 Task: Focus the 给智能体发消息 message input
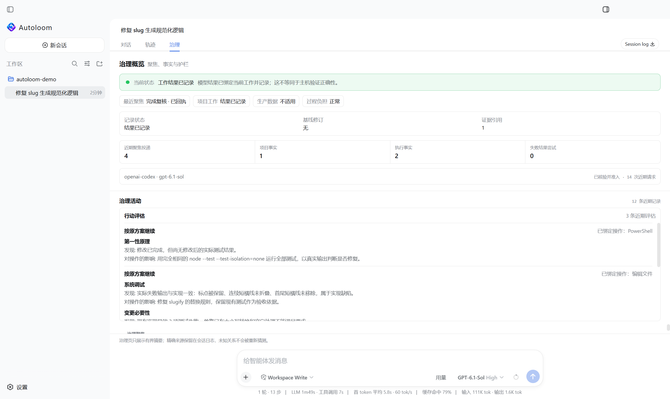click(x=390, y=361)
